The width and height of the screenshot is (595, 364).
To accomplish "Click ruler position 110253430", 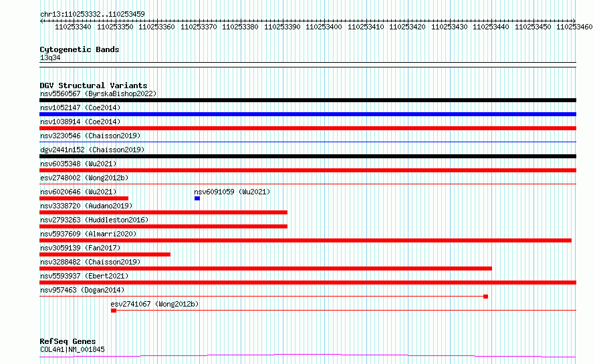I will coord(449,27).
